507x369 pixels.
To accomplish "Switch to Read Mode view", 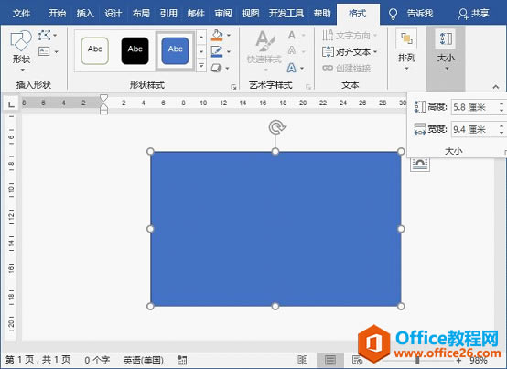I will pos(303,360).
